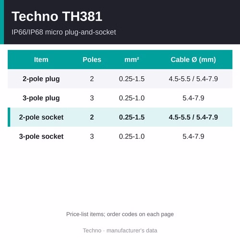Select the 3-pole plug row label

point(41,98)
